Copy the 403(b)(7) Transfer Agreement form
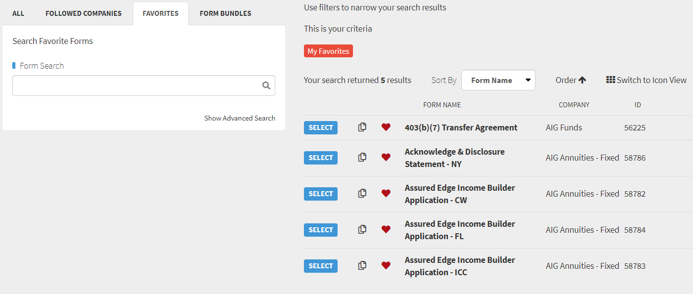 (362, 127)
